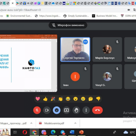This screenshot has width=136, height=136.
Task: Switch to the tab with the L icon
Action: click(x=46, y=3)
